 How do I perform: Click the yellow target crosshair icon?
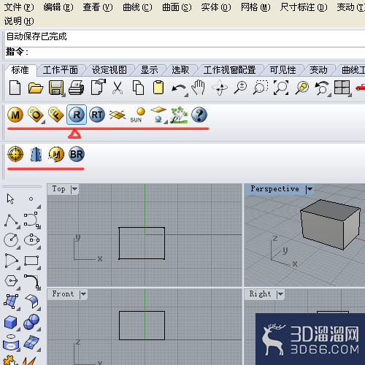(x=15, y=154)
